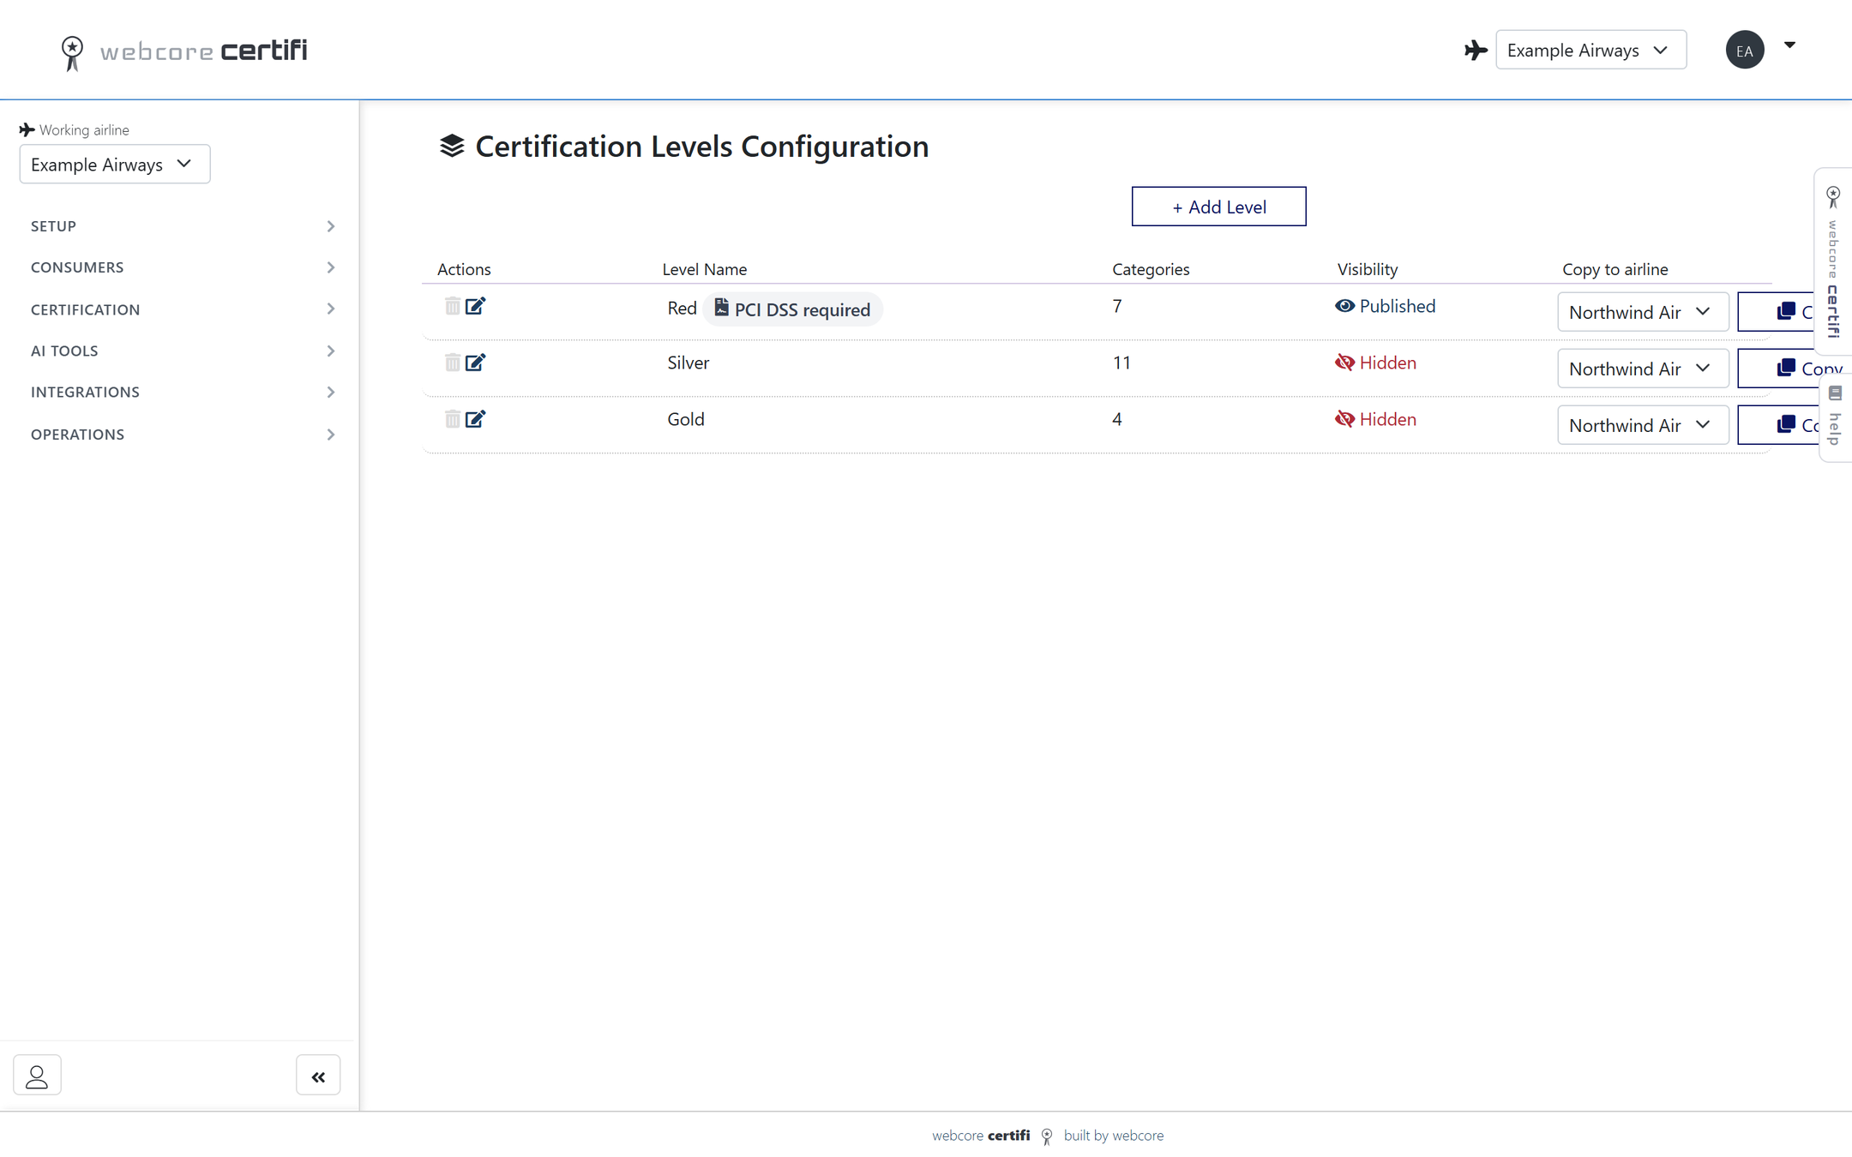Expand the SETUP menu section
This screenshot has height=1157, width=1852.
[183, 226]
